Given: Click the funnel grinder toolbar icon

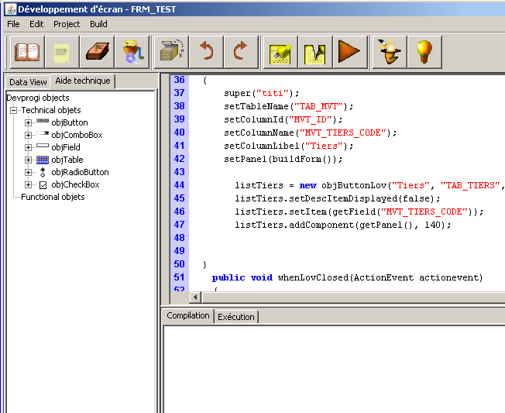Looking at the screenshot, I should 132,52.
